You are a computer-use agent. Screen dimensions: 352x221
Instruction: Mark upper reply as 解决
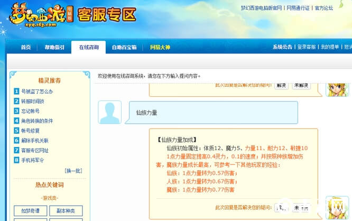[x=281, y=86]
